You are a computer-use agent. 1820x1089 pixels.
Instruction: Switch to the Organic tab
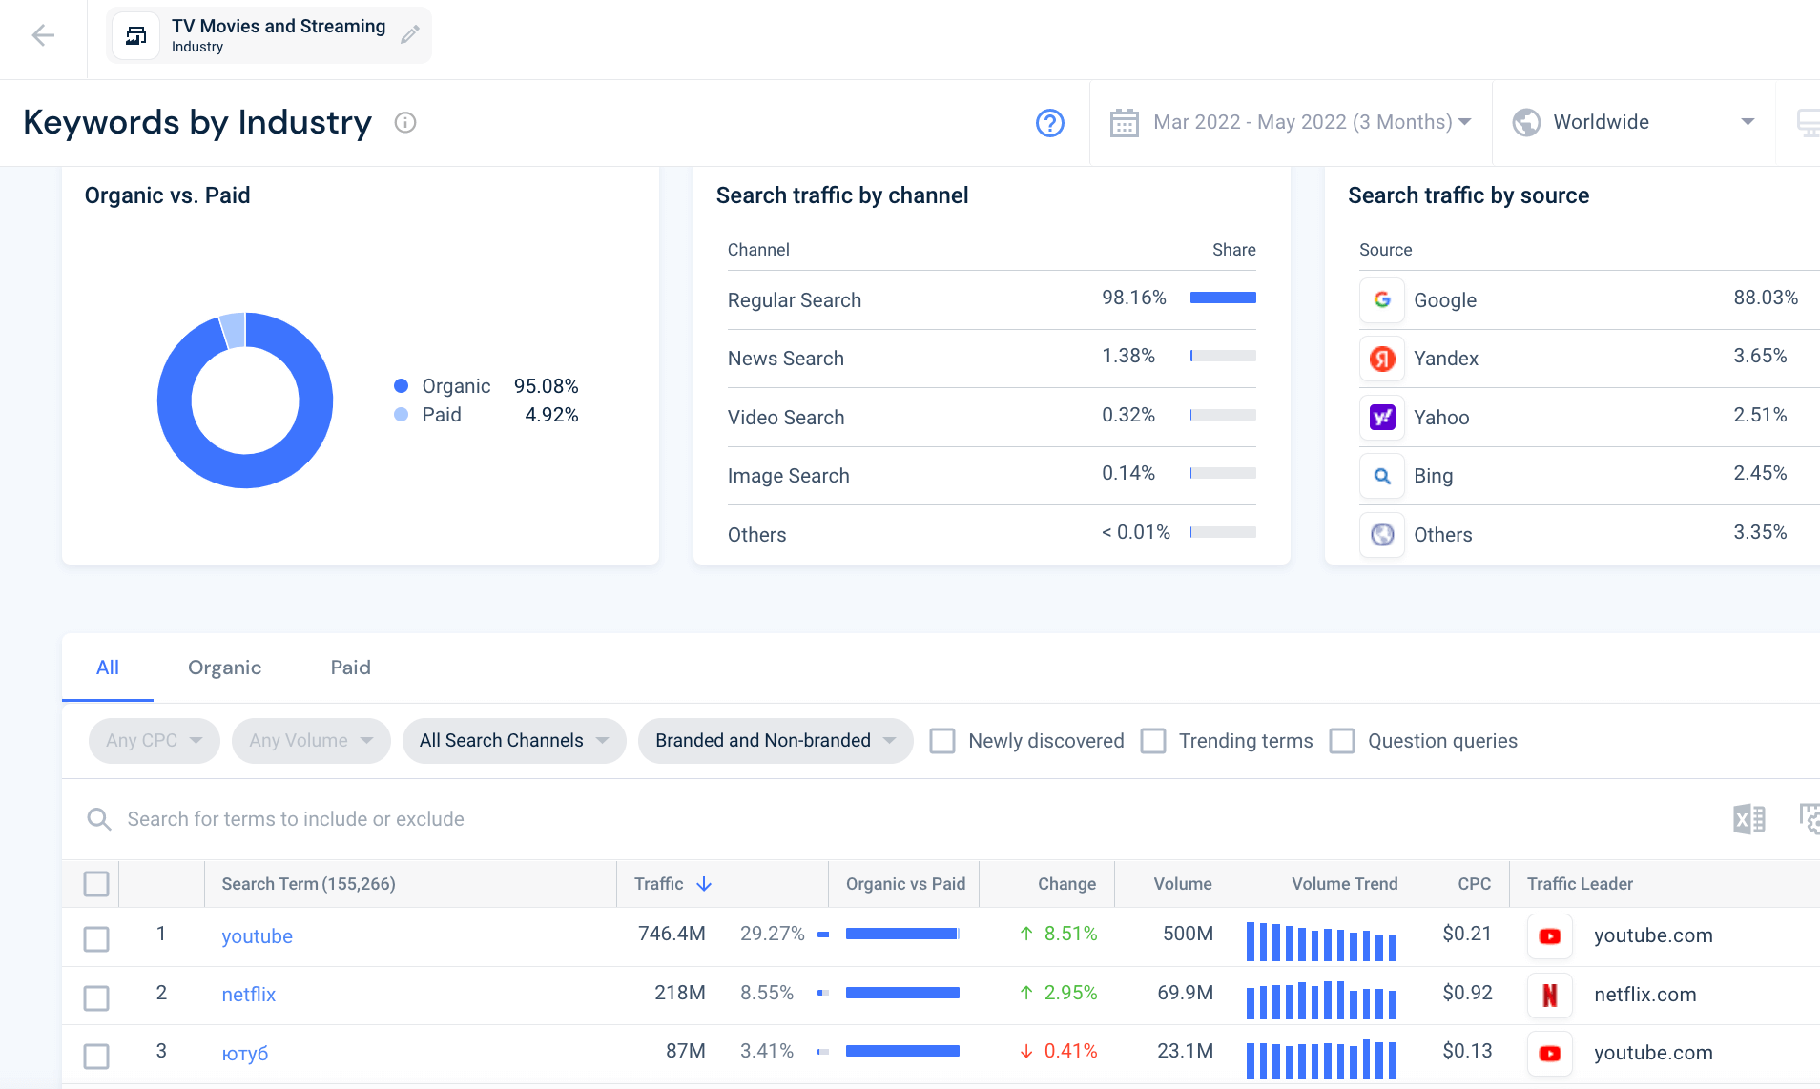pyautogui.click(x=224, y=668)
